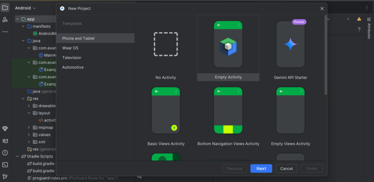Expand the mipmap folder

[29, 127]
